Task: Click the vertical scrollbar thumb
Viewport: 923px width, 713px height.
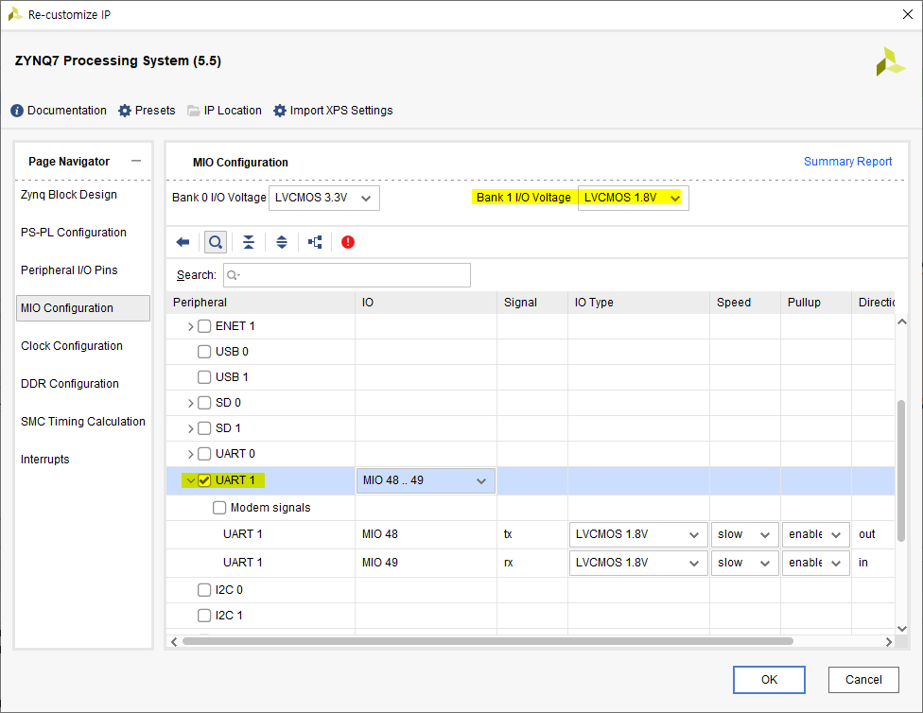Action: tap(901, 470)
